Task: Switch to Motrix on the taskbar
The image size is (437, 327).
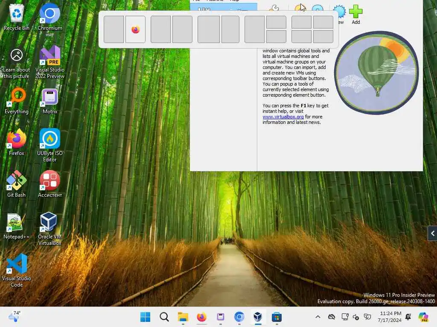Action: 221,317
